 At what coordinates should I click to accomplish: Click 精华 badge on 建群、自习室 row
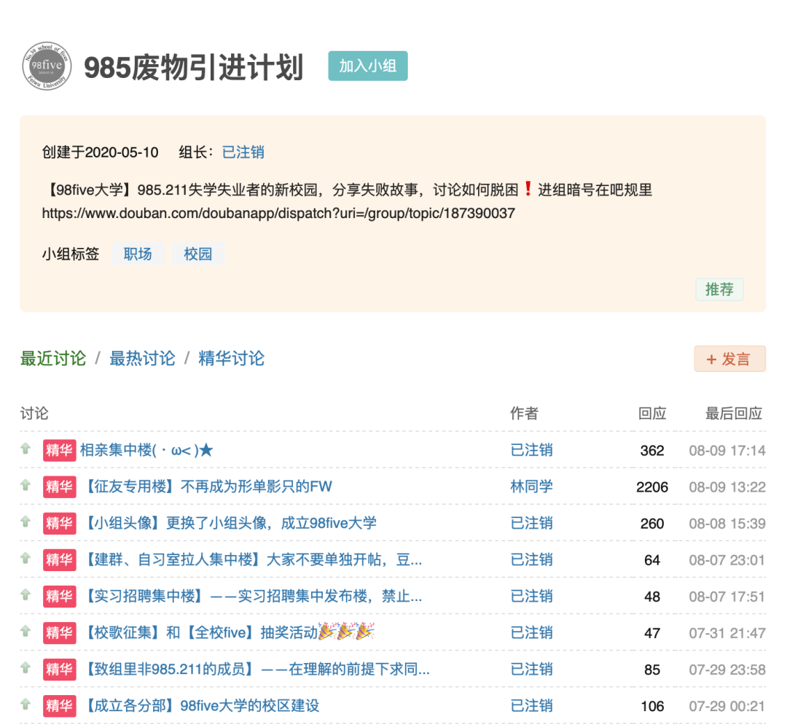(x=59, y=559)
